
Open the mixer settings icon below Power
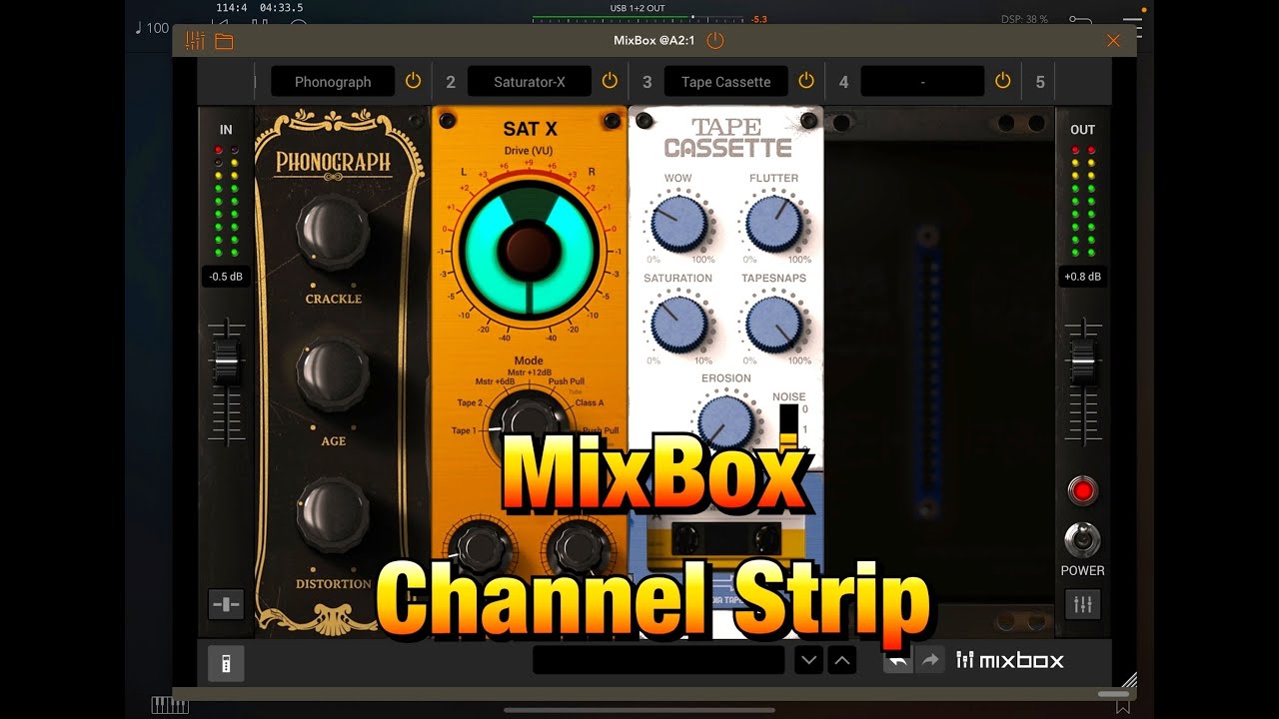pyautogui.click(x=1083, y=604)
